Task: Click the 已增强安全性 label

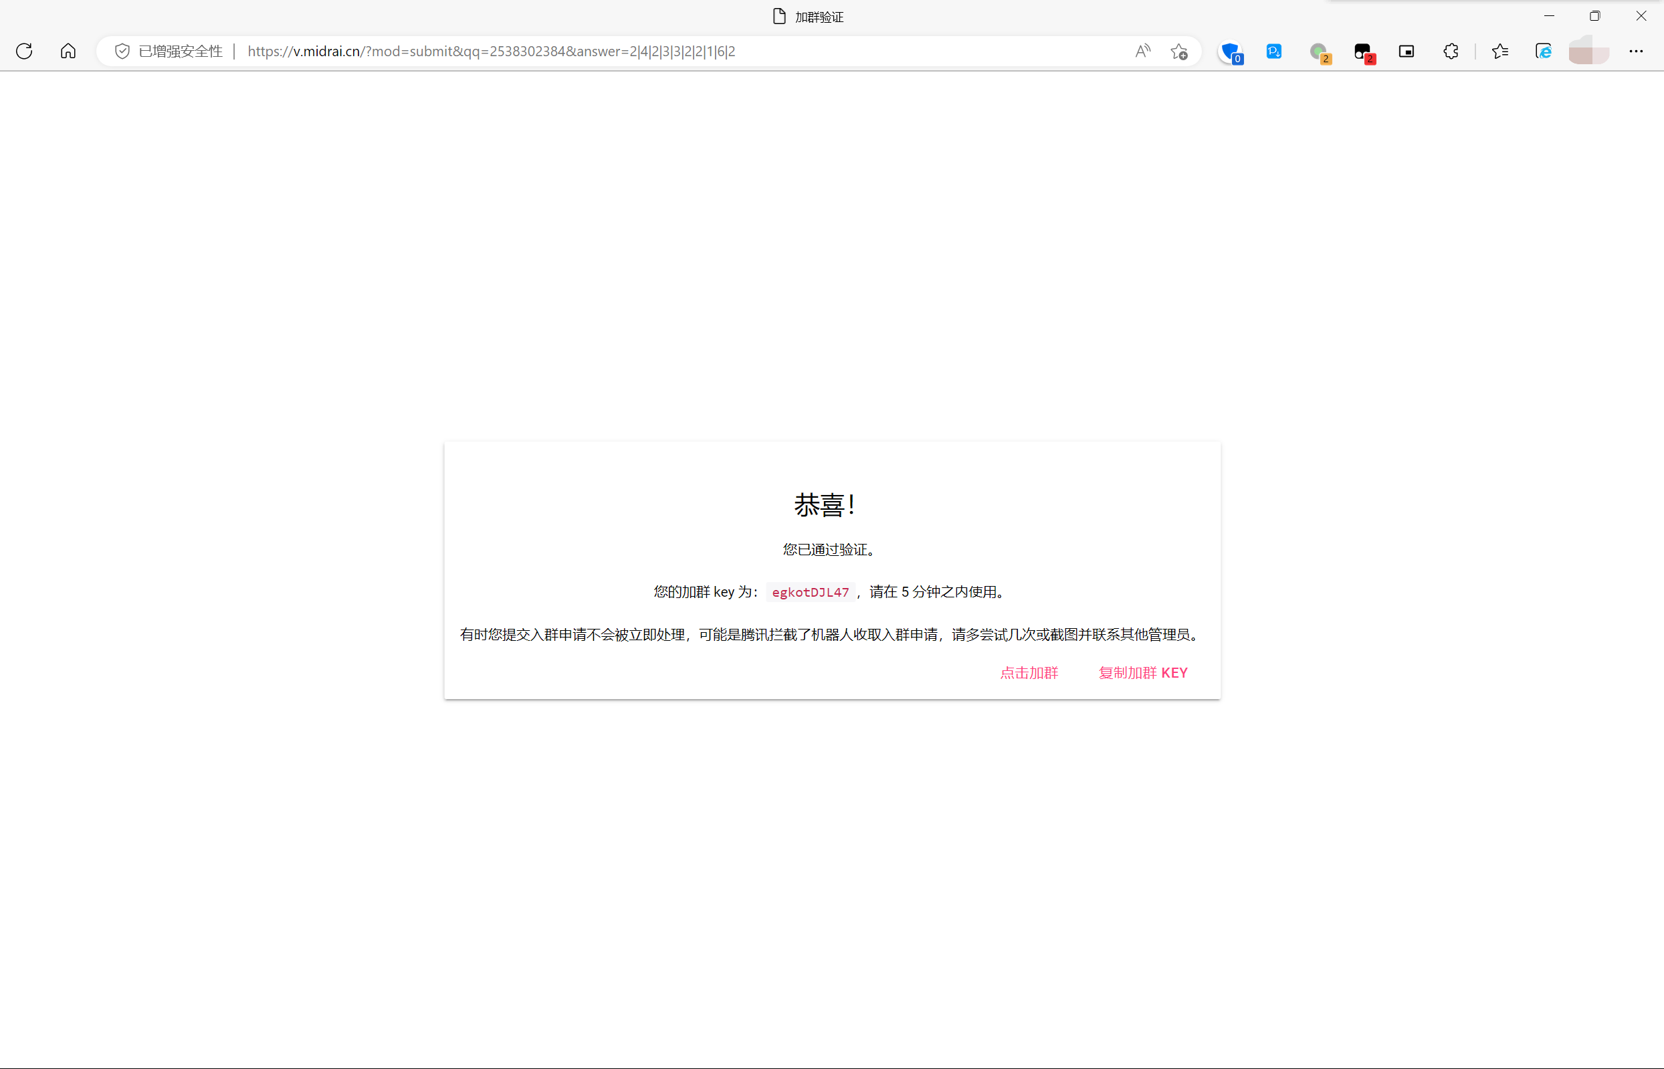Action: tap(181, 52)
